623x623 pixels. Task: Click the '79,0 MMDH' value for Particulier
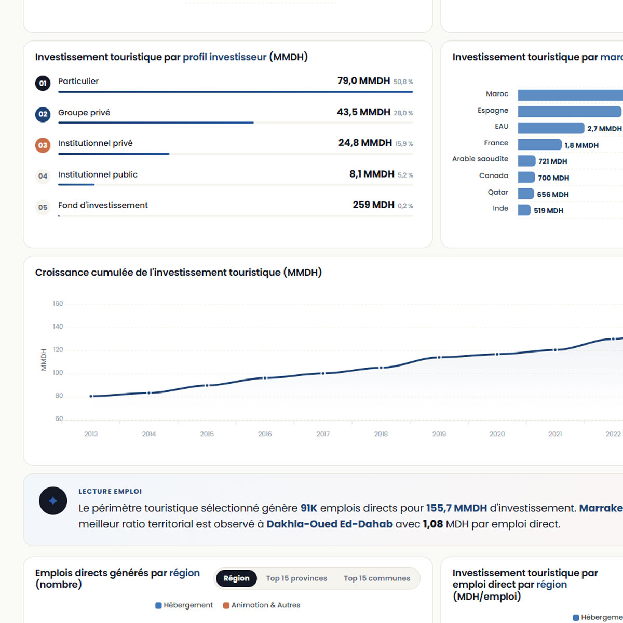click(363, 81)
